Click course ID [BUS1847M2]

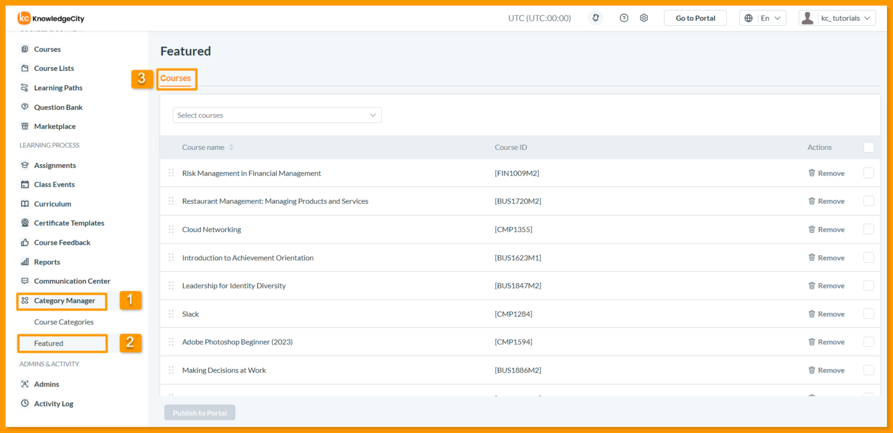pyautogui.click(x=518, y=286)
